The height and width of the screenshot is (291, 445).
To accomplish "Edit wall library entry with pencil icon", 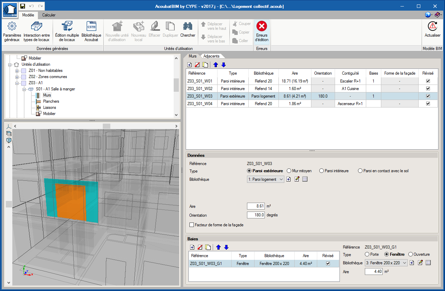I will 297,179.
